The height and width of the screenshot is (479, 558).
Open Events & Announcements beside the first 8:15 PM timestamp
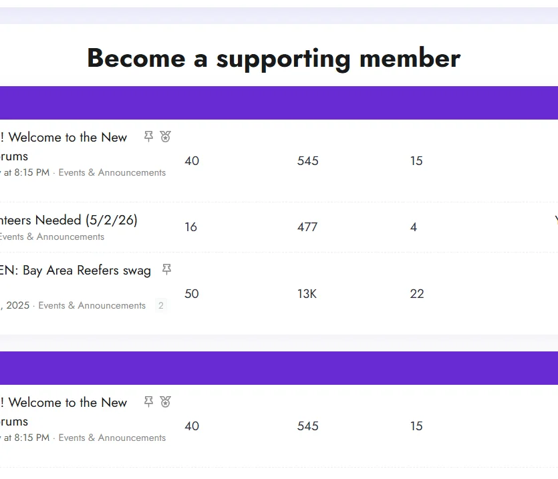(x=112, y=172)
